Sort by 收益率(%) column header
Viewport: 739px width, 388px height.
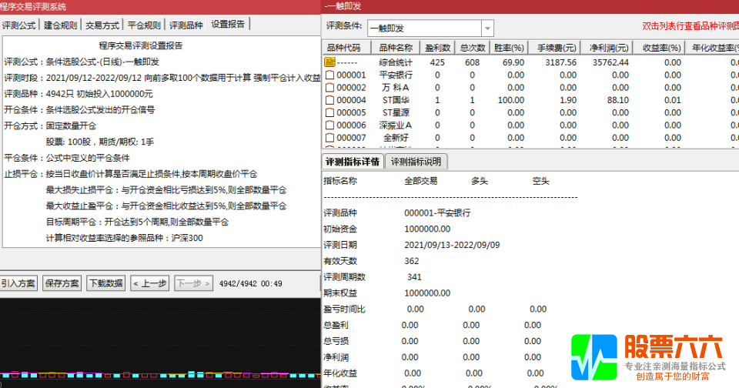point(658,48)
